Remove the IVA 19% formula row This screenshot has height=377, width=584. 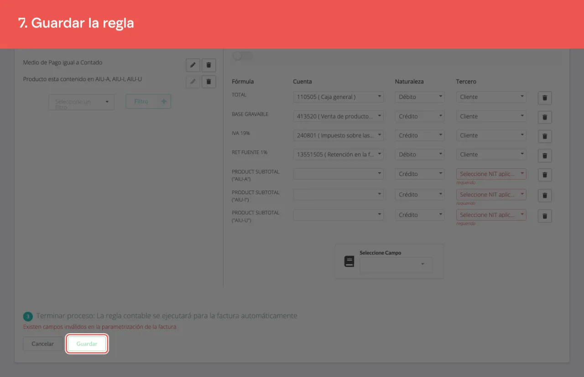pyautogui.click(x=545, y=136)
